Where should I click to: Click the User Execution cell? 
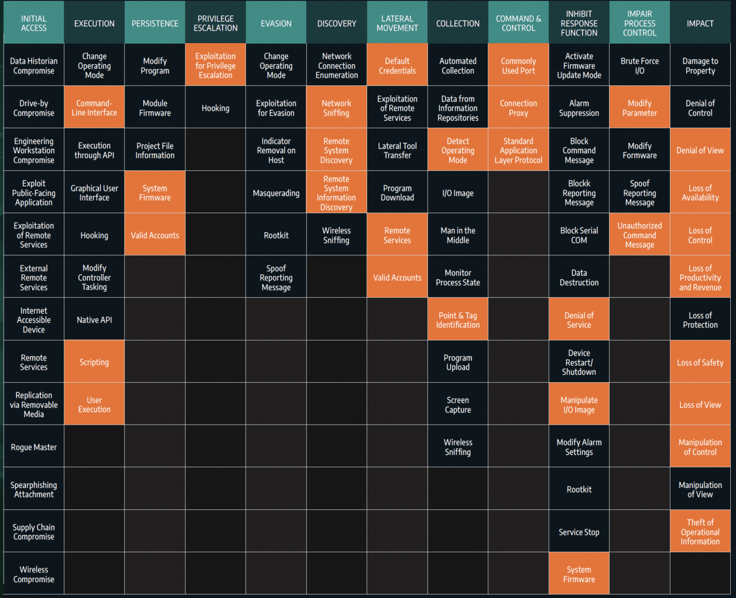[x=94, y=404]
